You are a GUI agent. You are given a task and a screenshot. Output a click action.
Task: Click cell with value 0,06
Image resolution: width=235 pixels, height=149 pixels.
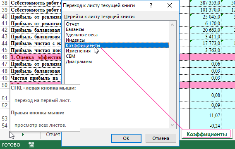pos(206,64)
